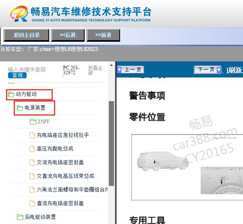Expand the 后电驱动装置 folder icon
Screen dimensions: 243x224
[20, 217]
